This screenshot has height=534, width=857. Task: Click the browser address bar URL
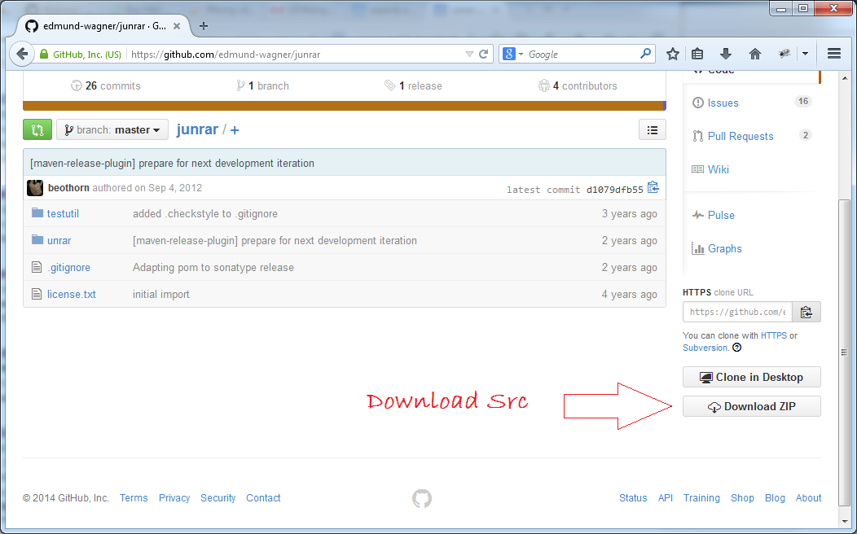226,54
